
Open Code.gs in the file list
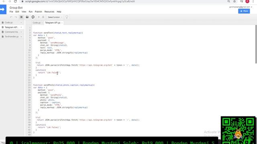[x=9, y=22]
